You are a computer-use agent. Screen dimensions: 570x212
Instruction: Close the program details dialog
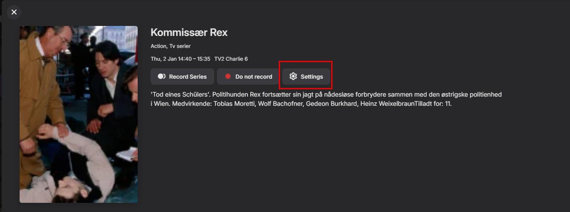pos(14,12)
